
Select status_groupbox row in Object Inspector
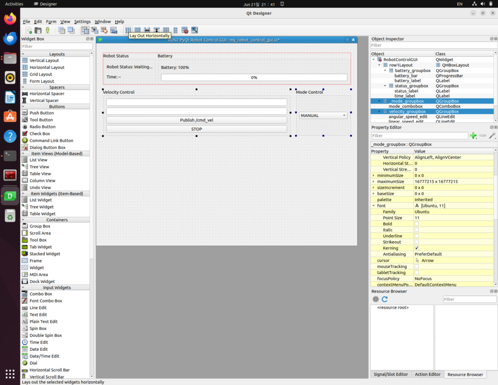(x=432, y=86)
